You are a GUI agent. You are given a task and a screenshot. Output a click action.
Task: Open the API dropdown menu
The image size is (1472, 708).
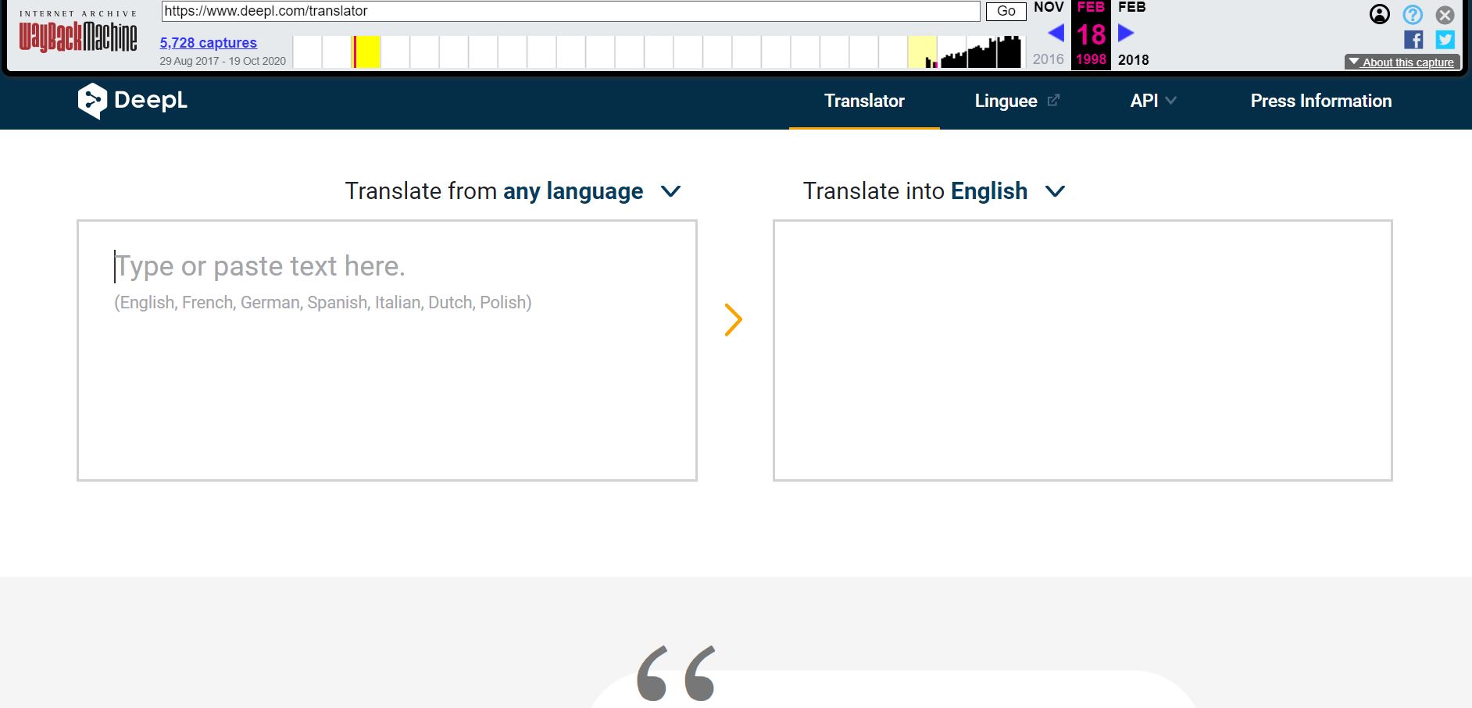point(1153,101)
